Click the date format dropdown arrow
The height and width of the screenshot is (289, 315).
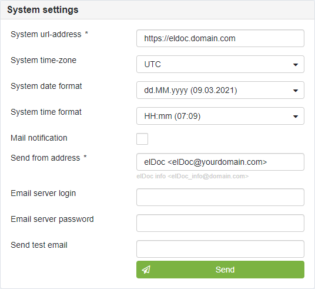click(296, 91)
